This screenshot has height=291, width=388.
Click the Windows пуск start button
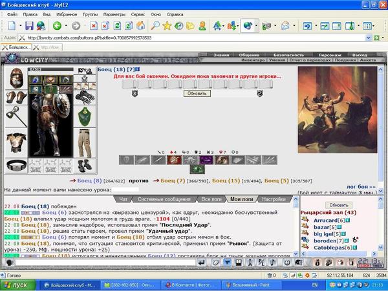(x=18, y=285)
